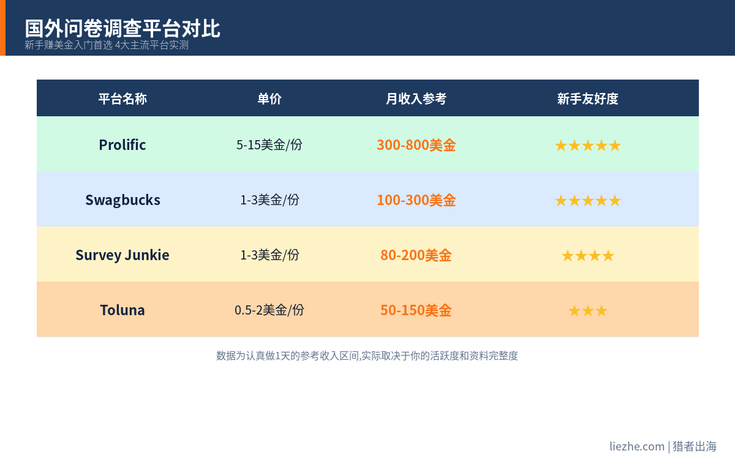Select the 平台名称 column header

point(123,99)
